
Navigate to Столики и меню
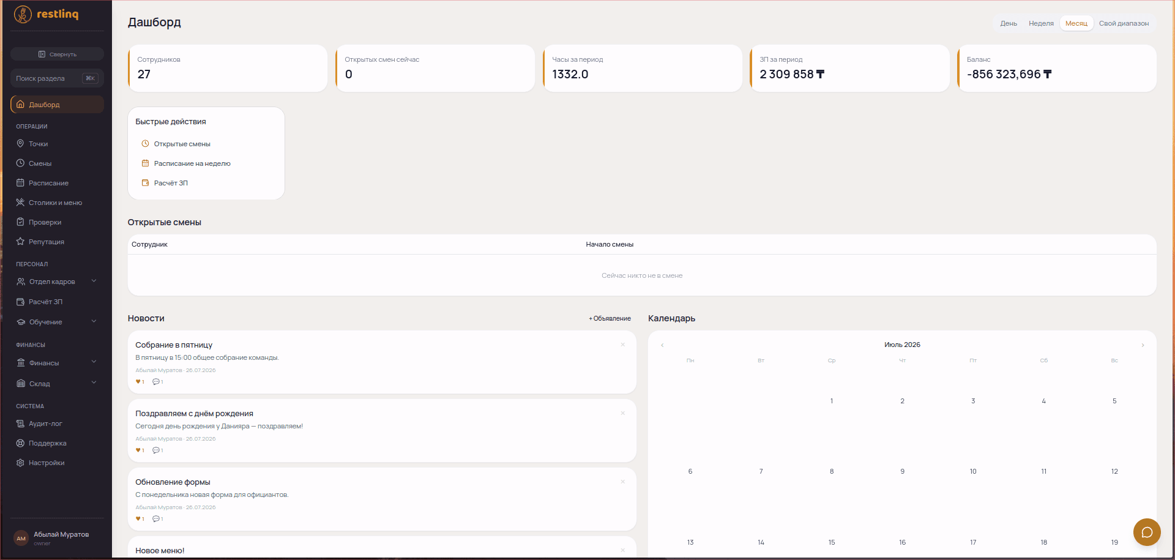[57, 203]
